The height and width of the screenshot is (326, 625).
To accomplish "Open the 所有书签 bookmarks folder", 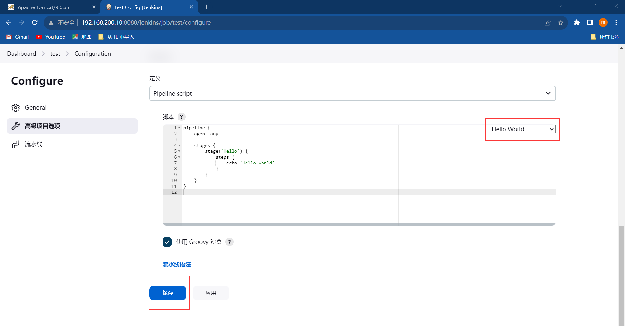I will (x=605, y=37).
